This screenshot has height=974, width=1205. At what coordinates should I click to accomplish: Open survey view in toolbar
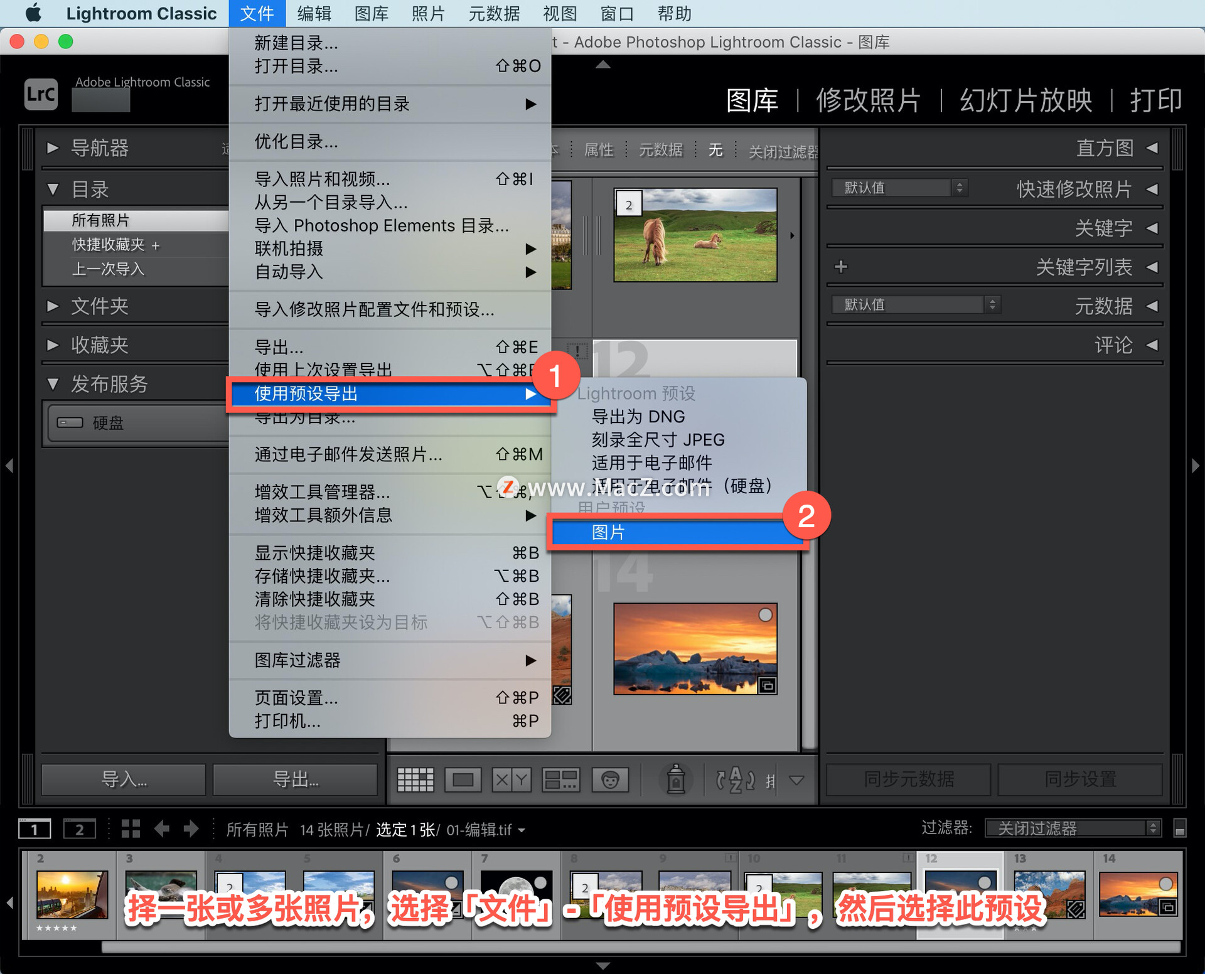[560, 780]
